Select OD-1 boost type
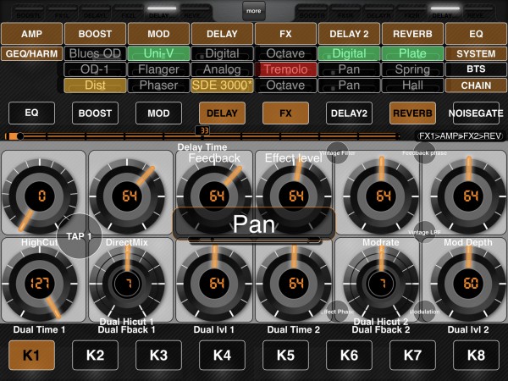This screenshot has height=381, width=508. click(x=95, y=69)
